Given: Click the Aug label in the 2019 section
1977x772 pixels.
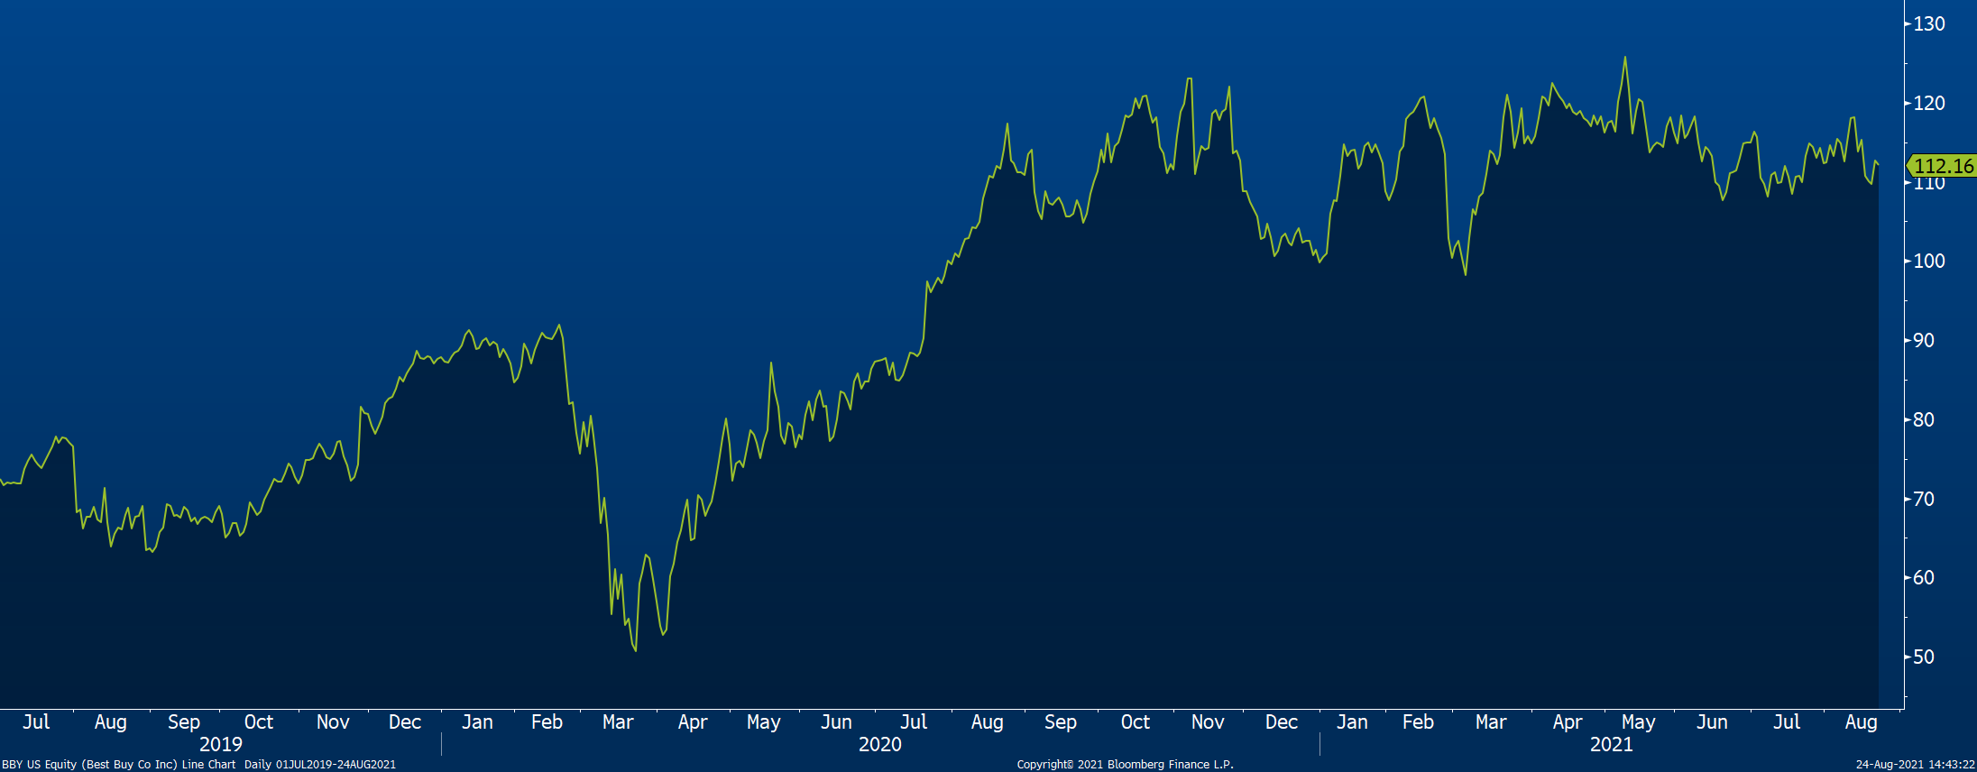Looking at the screenshot, I should point(111,722).
